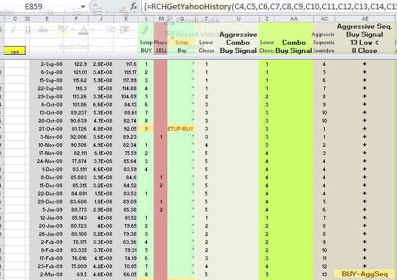Select column AA header

(x=294, y=19)
